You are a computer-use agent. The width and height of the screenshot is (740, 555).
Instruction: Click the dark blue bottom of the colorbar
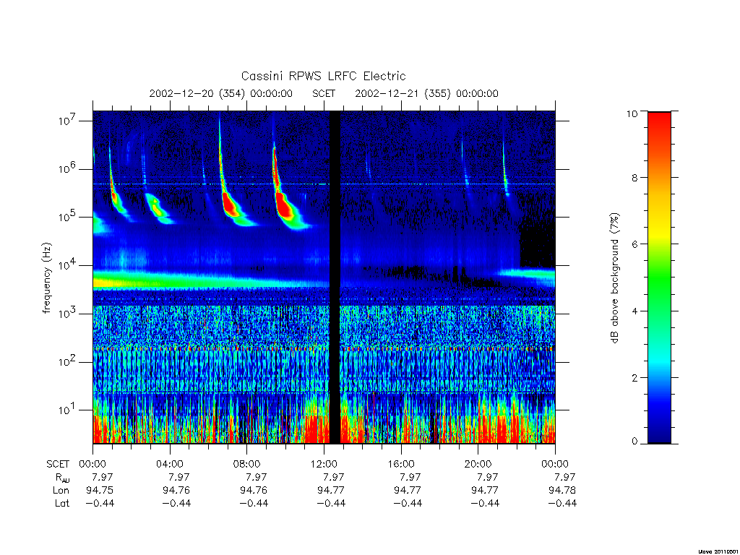coord(659,431)
